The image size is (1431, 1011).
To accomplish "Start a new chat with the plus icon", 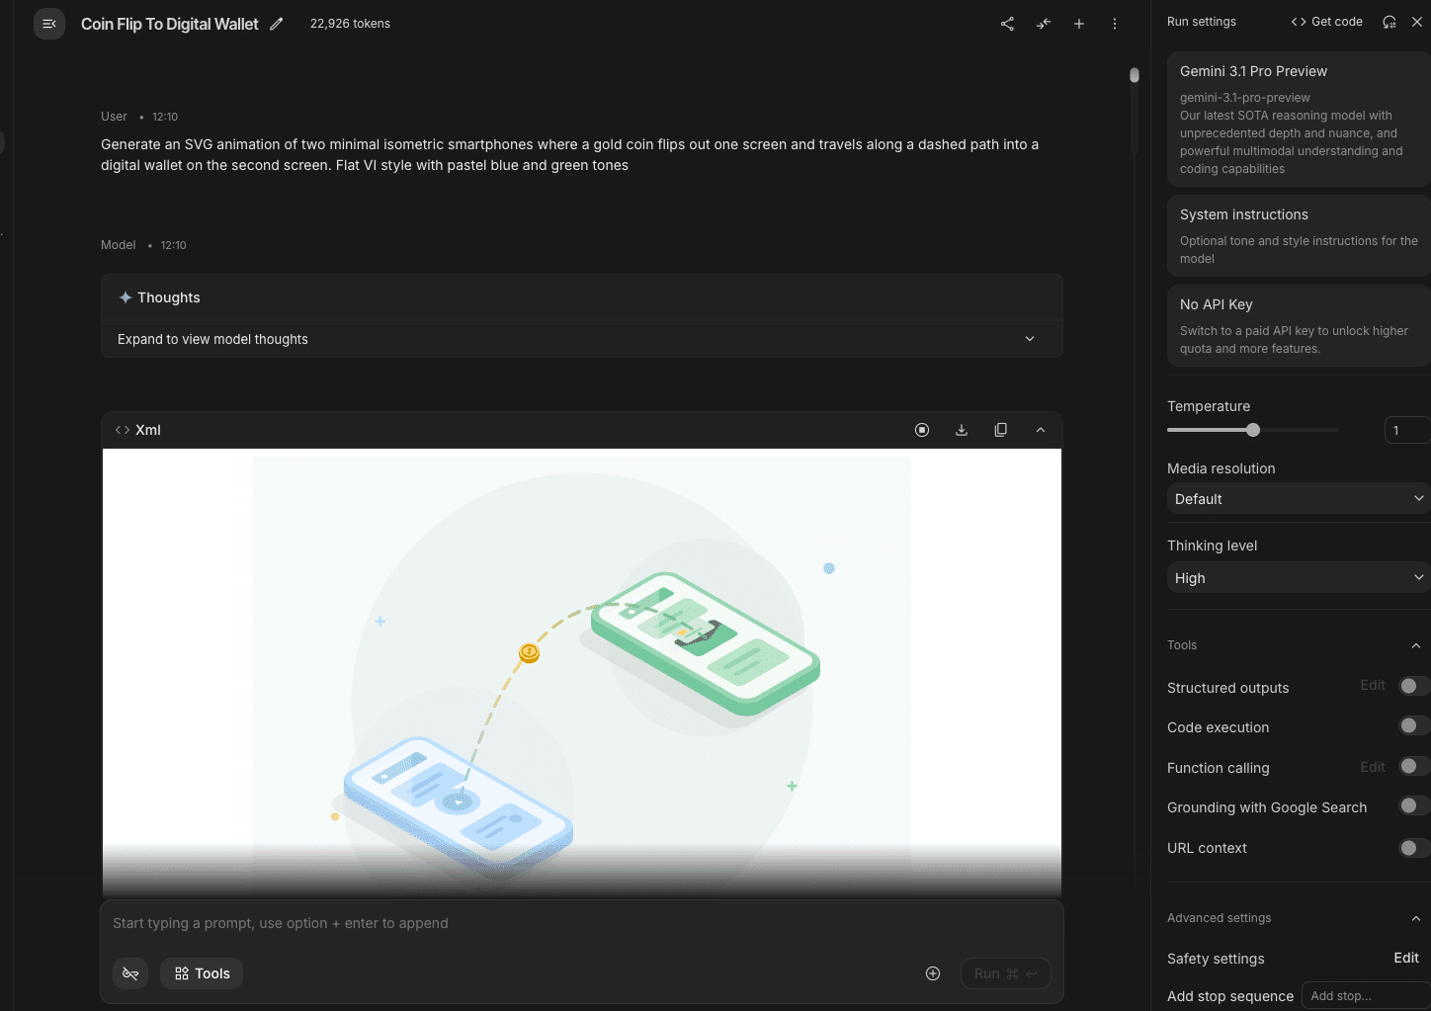I will pyautogui.click(x=1079, y=24).
